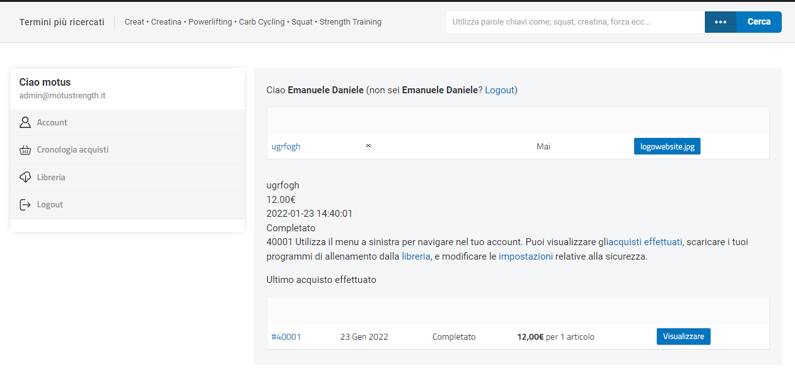This screenshot has width=795, height=380.
Task: Search the popular term Strength Training
Action: coord(351,22)
